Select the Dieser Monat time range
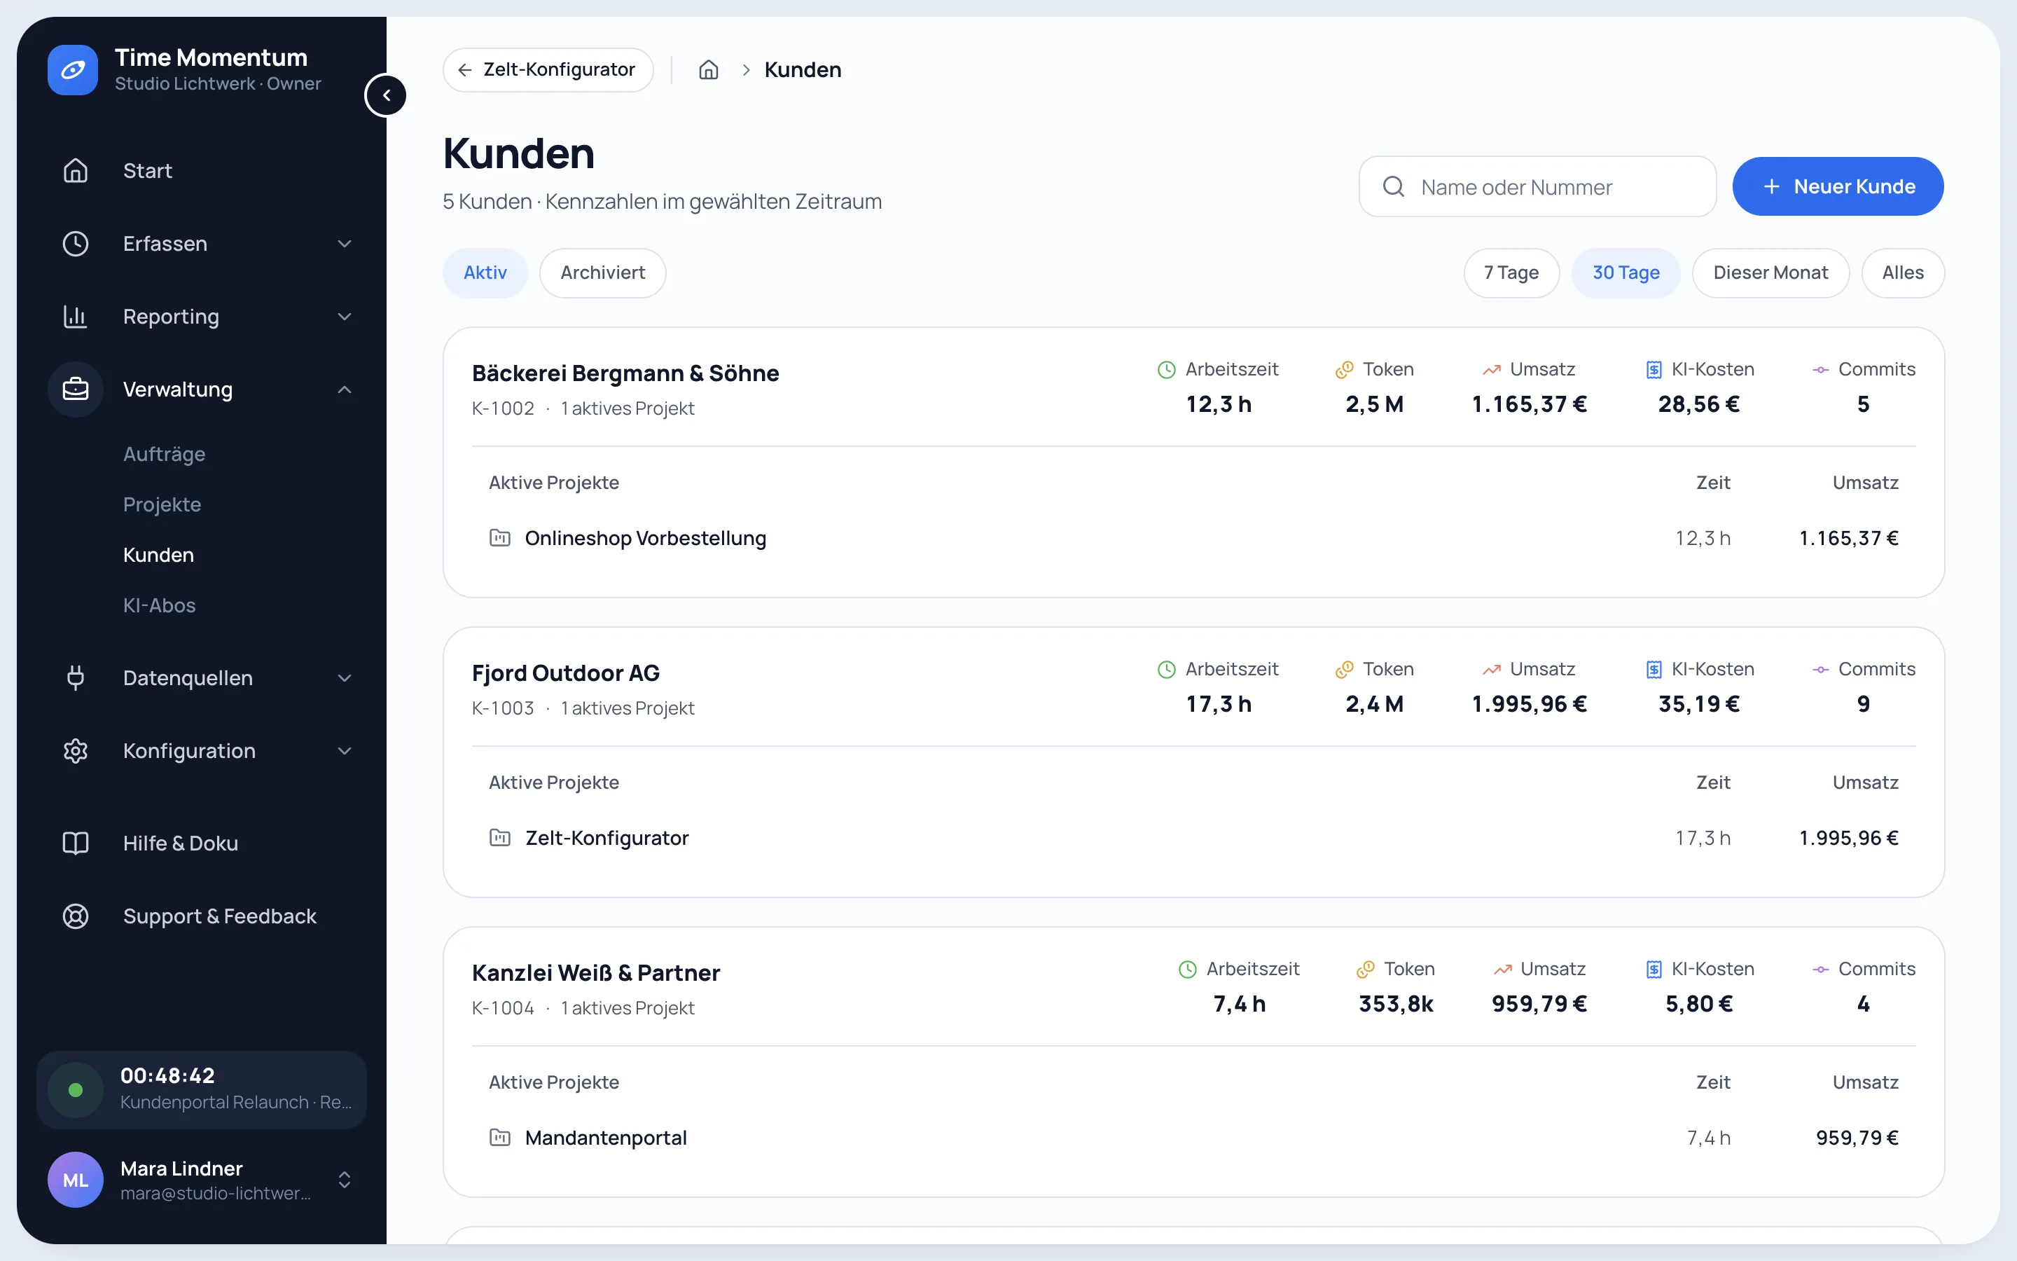Viewport: 2017px width, 1261px height. 1770,273
